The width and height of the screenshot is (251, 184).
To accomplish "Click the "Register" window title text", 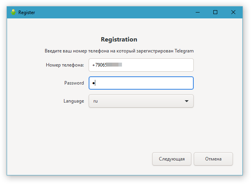I will click(27, 13).
